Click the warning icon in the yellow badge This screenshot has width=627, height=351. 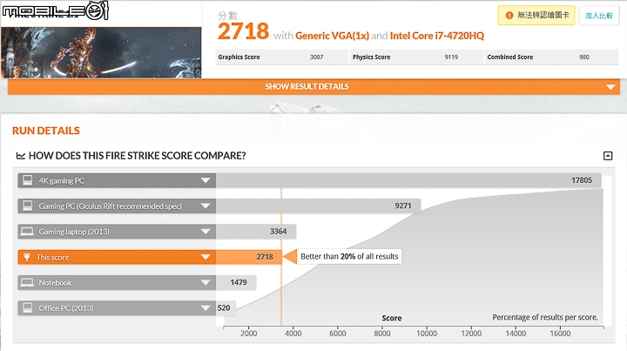(509, 16)
